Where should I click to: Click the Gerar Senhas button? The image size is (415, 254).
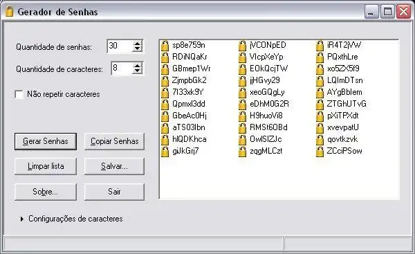(46, 141)
